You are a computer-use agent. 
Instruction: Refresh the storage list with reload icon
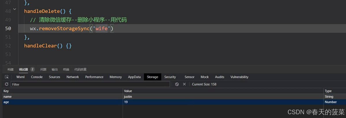[7, 84]
